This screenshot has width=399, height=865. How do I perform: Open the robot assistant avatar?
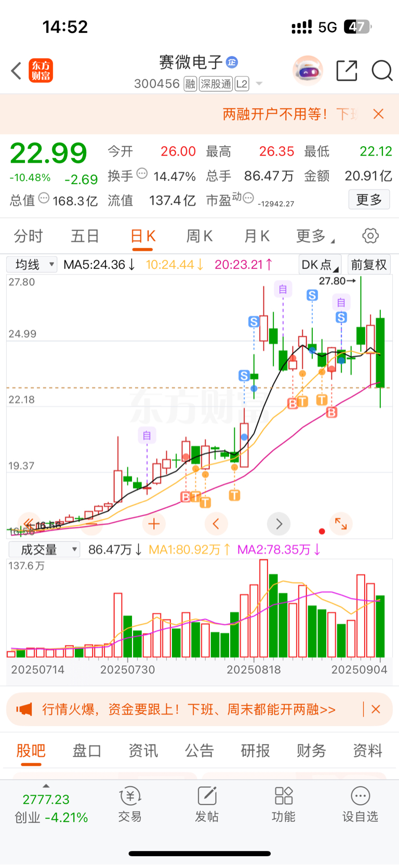click(x=308, y=70)
